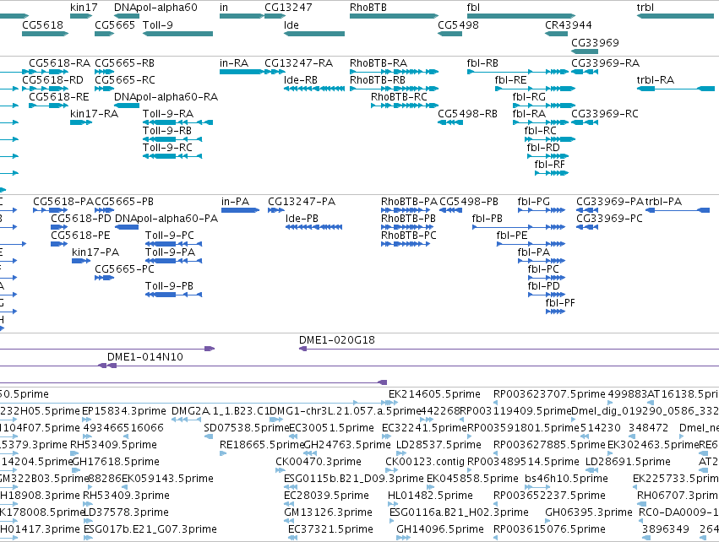Select the CG5618-RA transcript label
Screen dimensions: 719x542
tap(60, 62)
